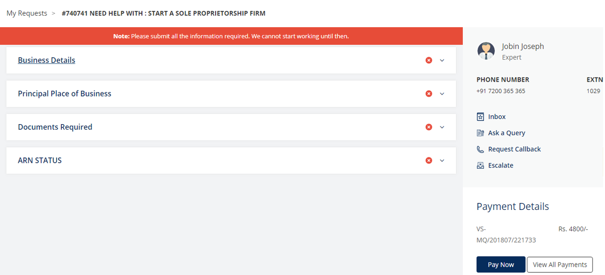The width and height of the screenshot is (605, 275).
Task: Click the red Note banner about submitting information
Action: pyautogui.click(x=231, y=36)
